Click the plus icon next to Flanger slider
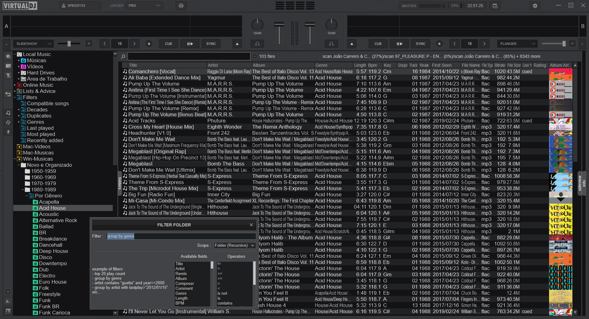The image size is (589, 319). [x=572, y=44]
